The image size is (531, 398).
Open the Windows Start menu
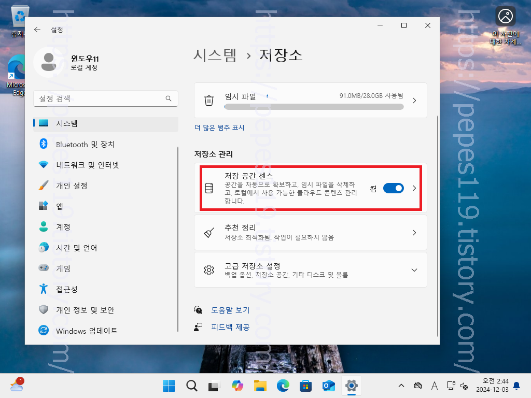click(169, 386)
